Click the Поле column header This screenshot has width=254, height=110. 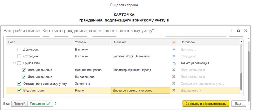pyautogui.click(x=40, y=42)
